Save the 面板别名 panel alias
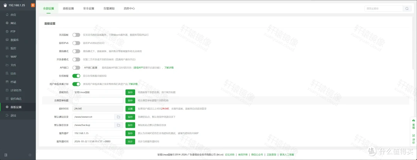This screenshot has width=417, height=160. point(131,92)
